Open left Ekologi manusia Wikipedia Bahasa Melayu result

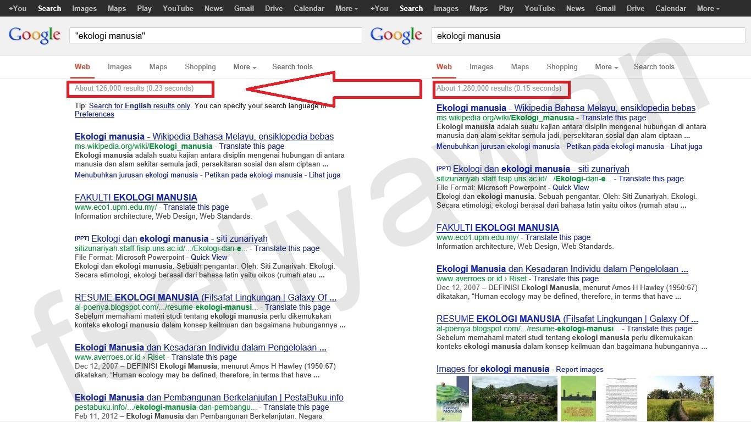click(205, 136)
